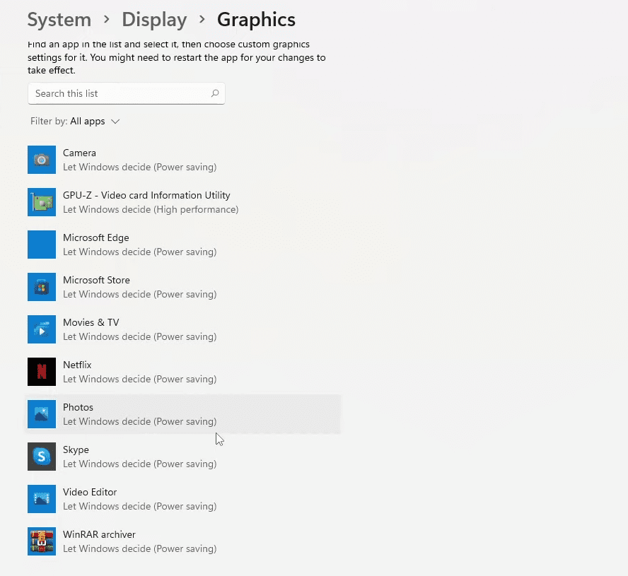Click the Video Editor app icon
This screenshot has height=576, width=628.
point(42,499)
